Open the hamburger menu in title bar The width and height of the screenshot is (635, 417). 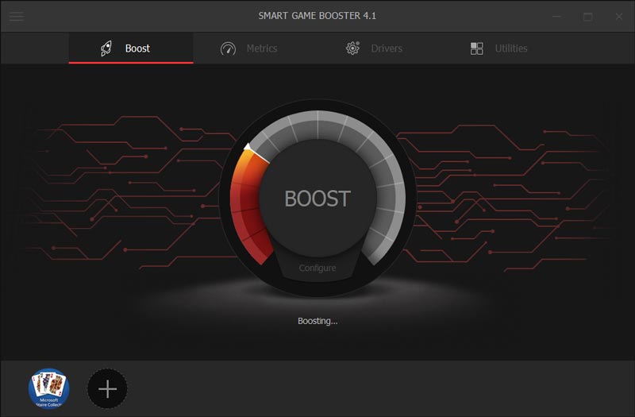click(17, 16)
